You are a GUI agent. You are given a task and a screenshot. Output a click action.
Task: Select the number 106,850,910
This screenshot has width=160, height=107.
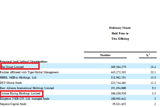pos(118,93)
